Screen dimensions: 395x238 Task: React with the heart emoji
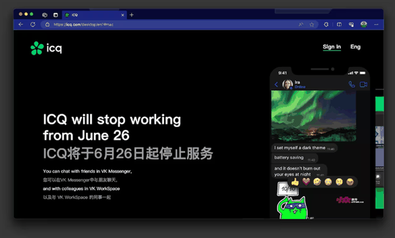pos(306,181)
